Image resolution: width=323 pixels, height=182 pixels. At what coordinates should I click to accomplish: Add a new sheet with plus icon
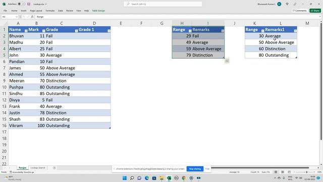tap(54, 168)
